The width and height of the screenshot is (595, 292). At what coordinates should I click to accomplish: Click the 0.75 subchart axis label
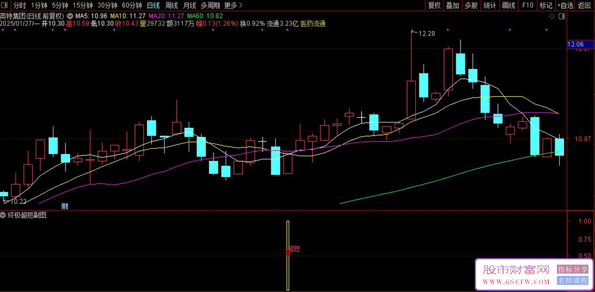(x=584, y=239)
